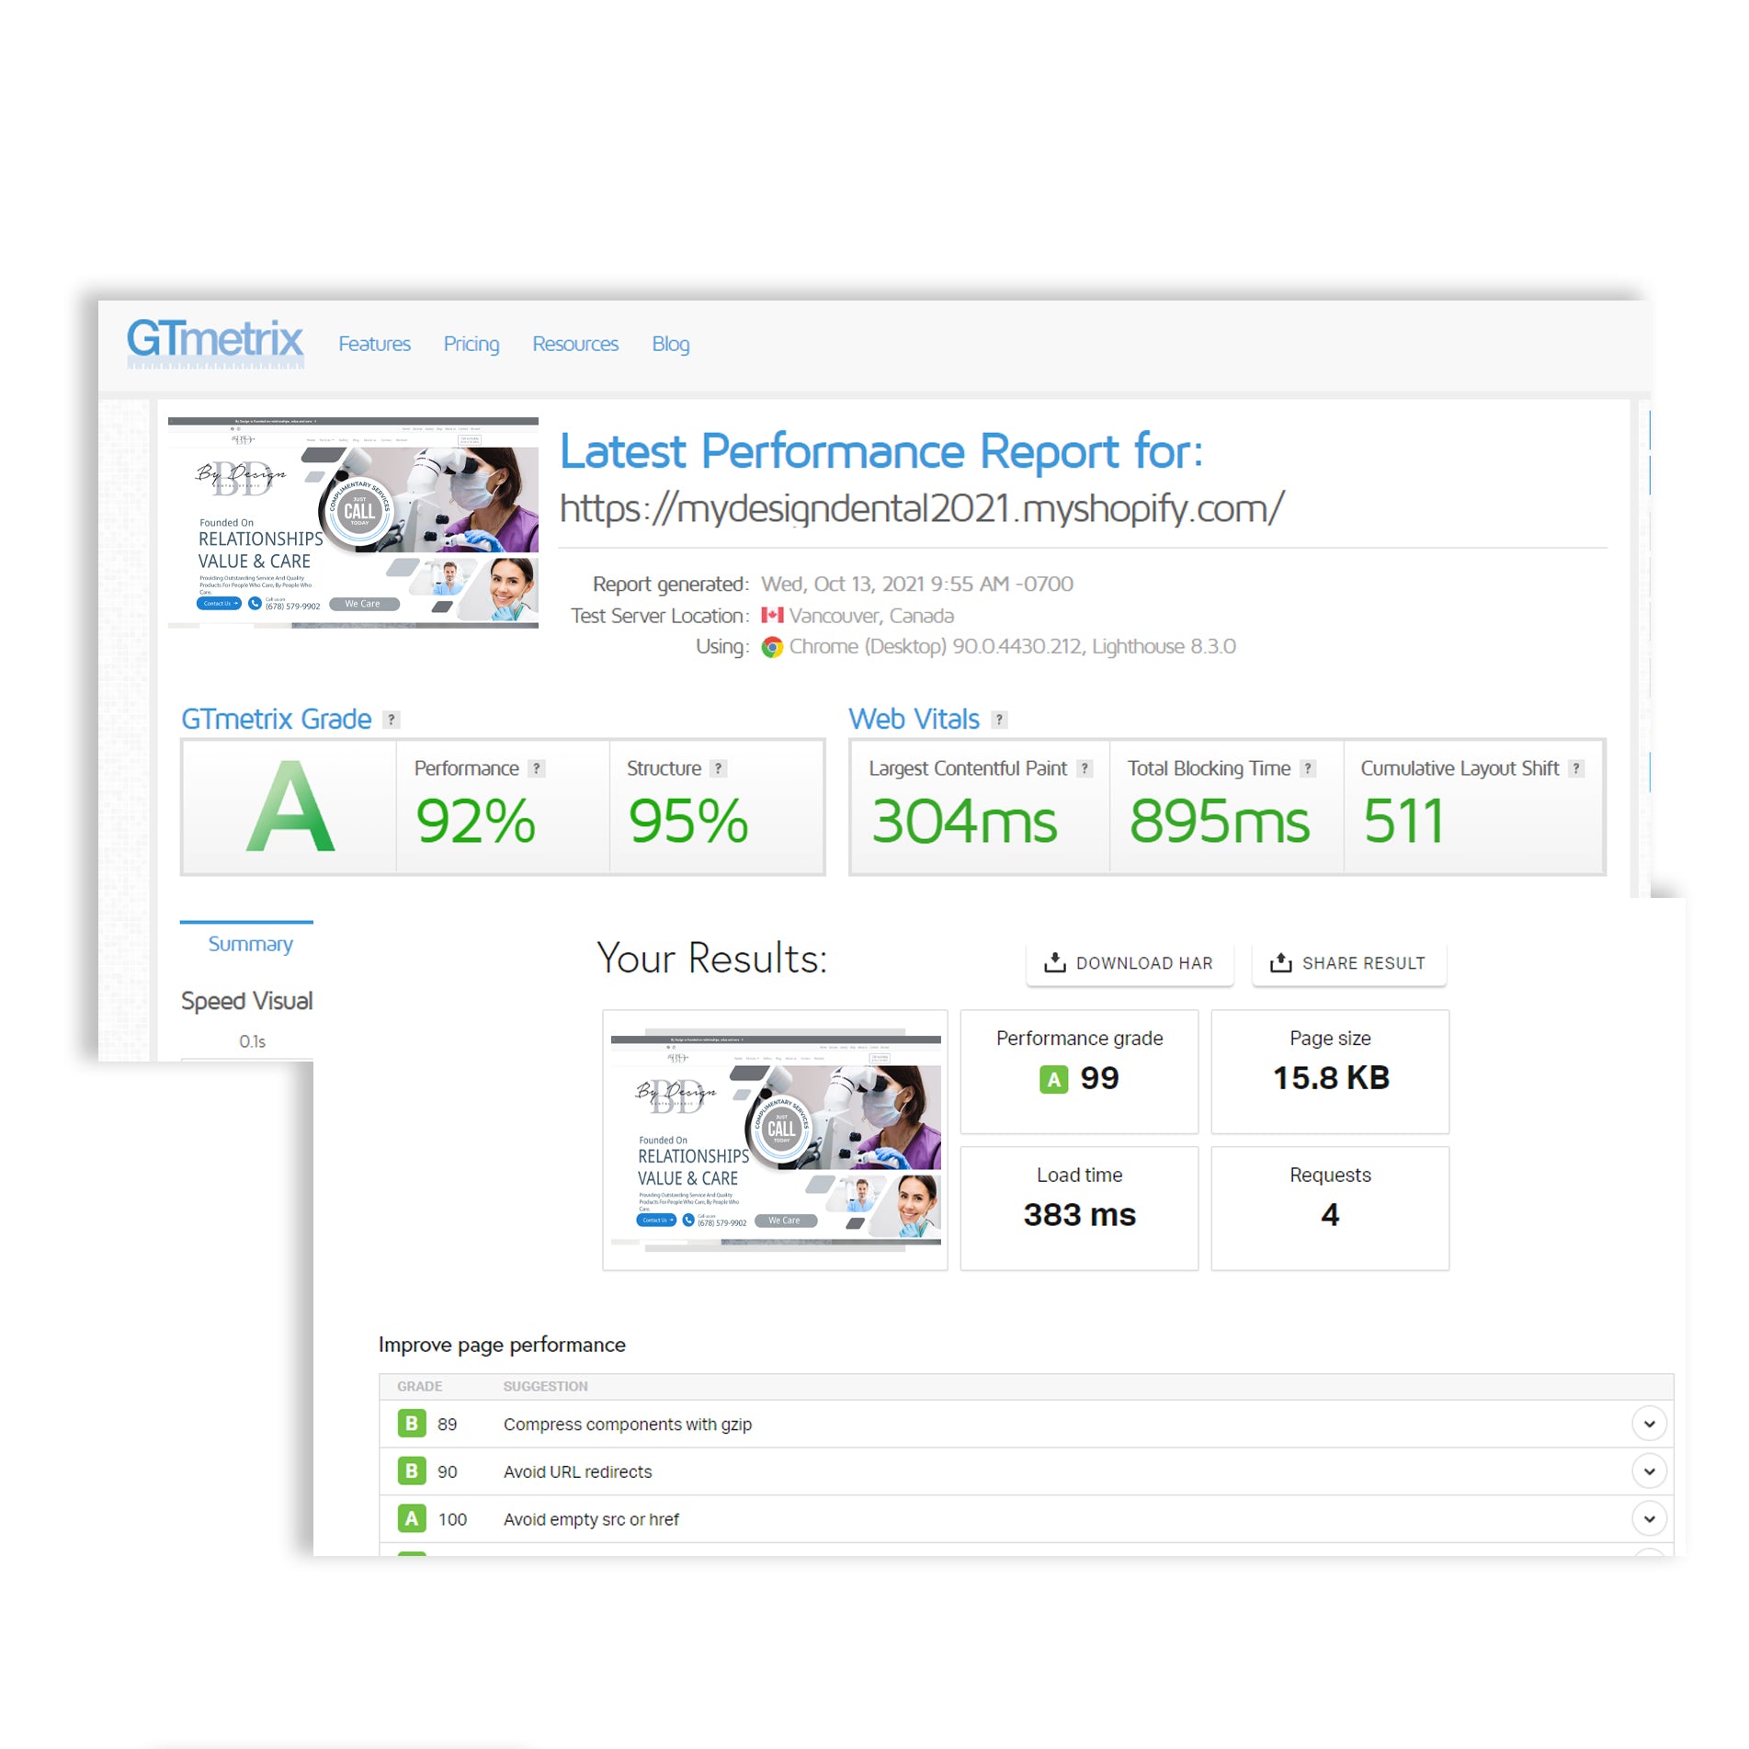The width and height of the screenshot is (1749, 1749).
Task: Click the SUGGESTION column header
Action: (x=546, y=1387)
